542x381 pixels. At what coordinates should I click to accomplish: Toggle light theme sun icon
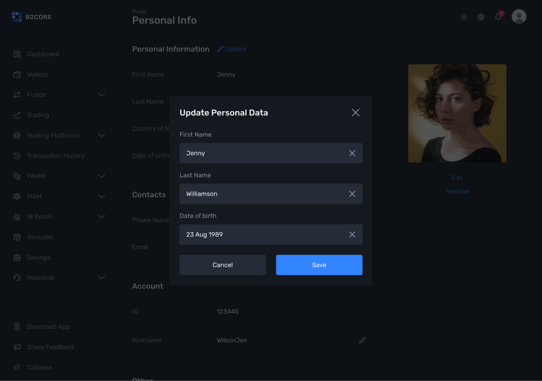464,17
